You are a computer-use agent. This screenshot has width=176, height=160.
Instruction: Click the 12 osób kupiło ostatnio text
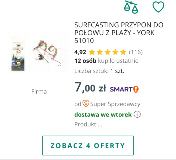(106, 61)
